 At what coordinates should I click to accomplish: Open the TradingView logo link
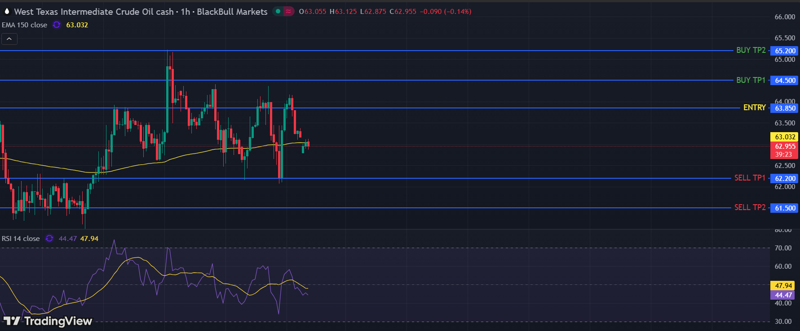point(48,321)
